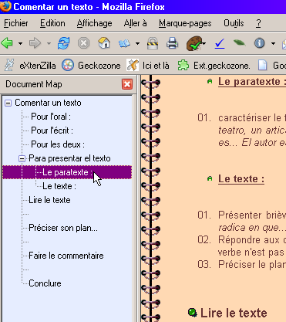This screenshot has height=322, width=286.
Task: Reload the page with the blue refresh icon
Action: [x=63, y=43]
